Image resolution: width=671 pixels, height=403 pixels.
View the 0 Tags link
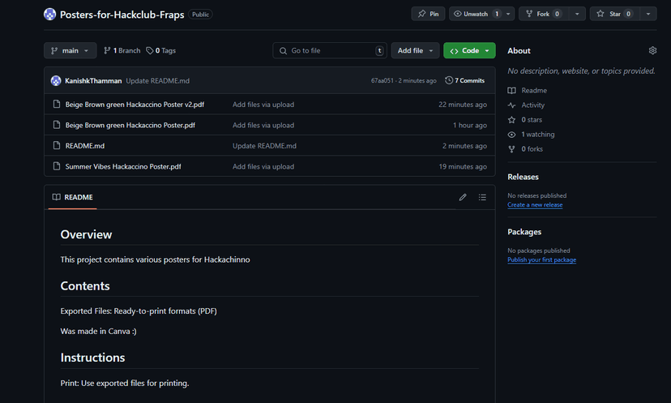click(161, 50)
